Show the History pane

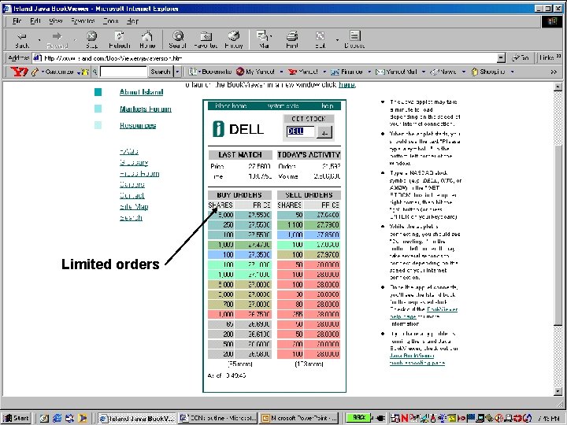[234, 39]
